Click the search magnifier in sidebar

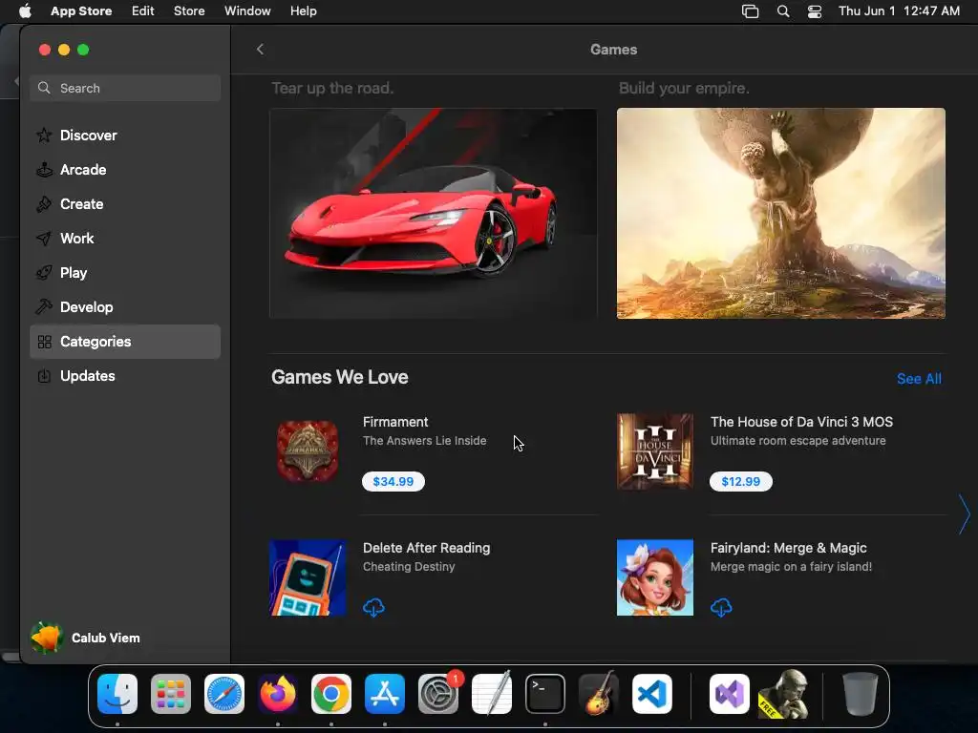click(x=44, y=88)
